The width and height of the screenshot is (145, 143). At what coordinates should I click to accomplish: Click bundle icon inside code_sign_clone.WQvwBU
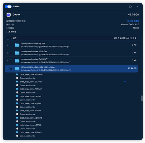click(17, 78)
